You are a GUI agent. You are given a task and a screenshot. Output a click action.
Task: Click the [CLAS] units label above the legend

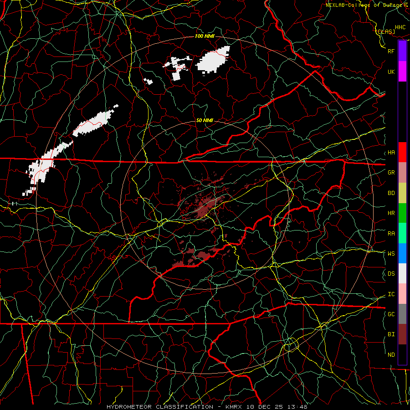(x=385, y=31)
